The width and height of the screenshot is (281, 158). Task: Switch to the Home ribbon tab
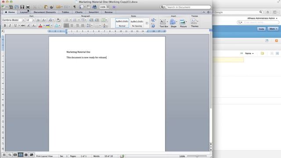10,12
